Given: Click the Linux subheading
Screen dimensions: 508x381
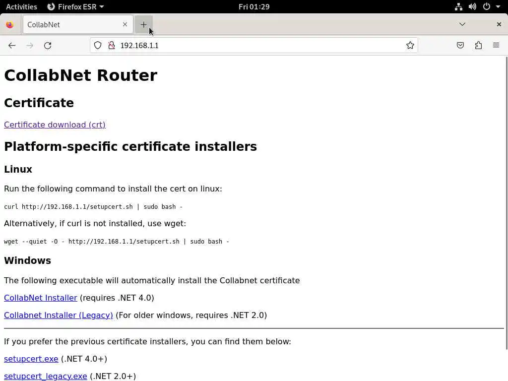Looking at the screenshot, I should pyautogui.click(x=18, y=169).
